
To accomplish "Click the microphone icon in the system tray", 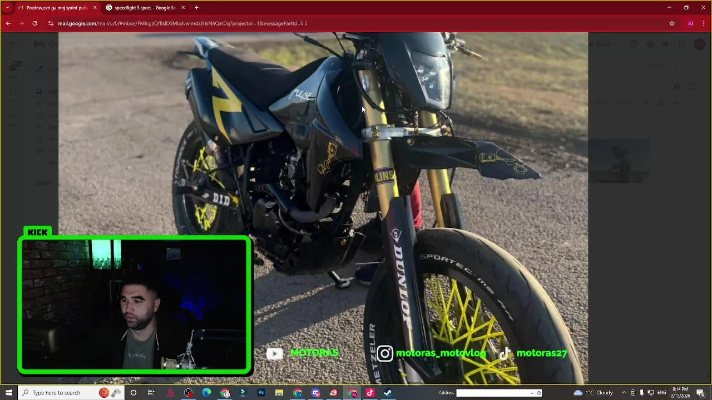I will point(641,393).
